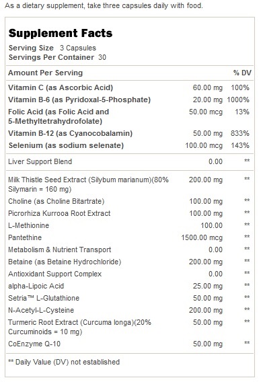Screen dimensions: 263x382
Task: Select the Metabolism & Nutrient Transport row
Action: (x=128, y=250)
